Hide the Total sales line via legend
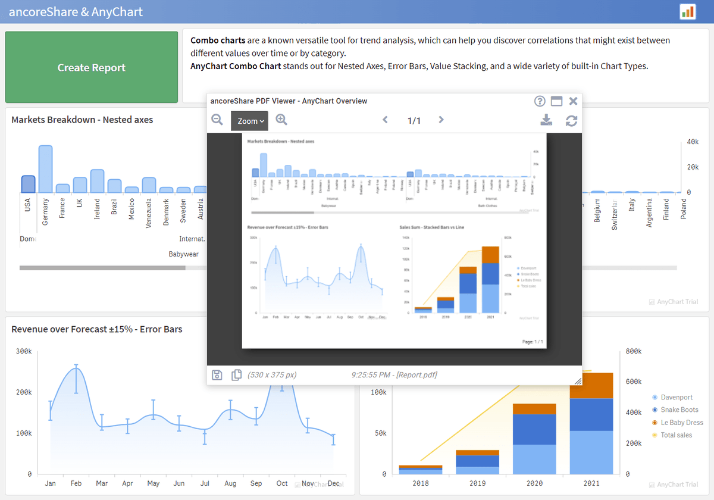Screen dimensions: 714x500 coord(674,435)
